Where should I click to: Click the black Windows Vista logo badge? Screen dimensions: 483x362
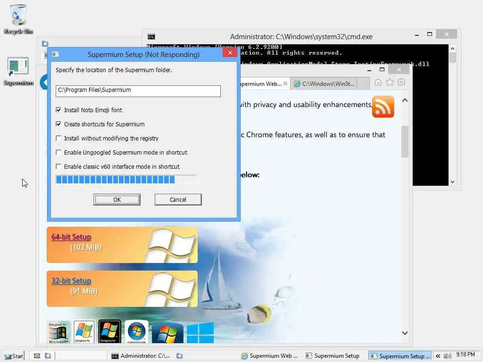pyautogui.click(x=109, y=331)
